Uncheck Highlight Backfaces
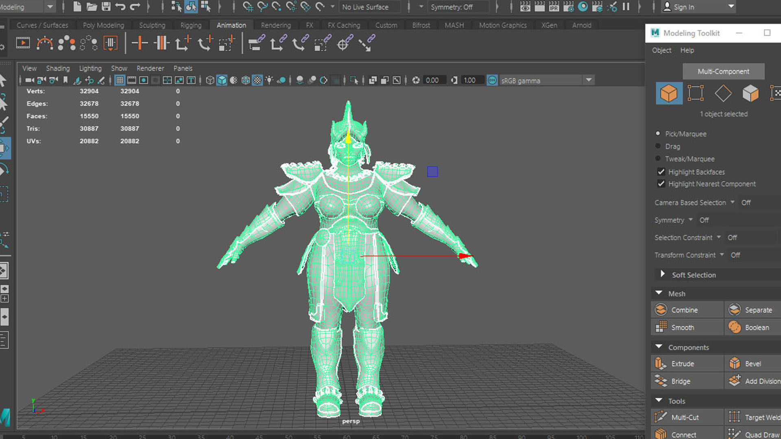Screen dimensions: 781x439 point(661,172)
